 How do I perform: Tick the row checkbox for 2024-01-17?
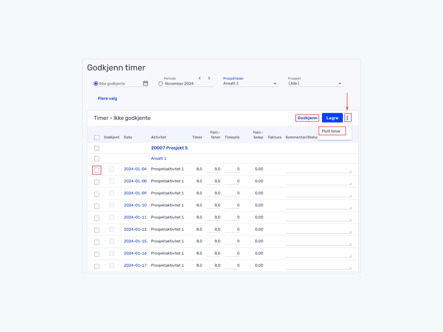(97, 266)
